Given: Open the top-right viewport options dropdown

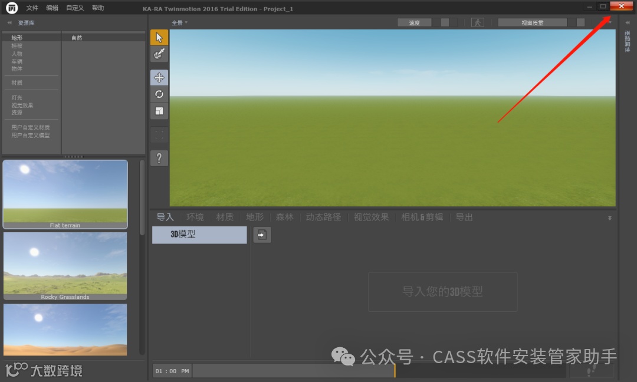Looking at the screenshot, I should pos(610,22).
